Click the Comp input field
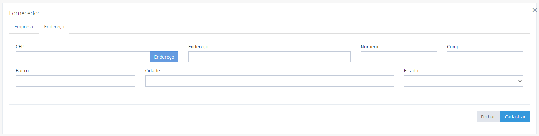539x136 pixels. 485,57
